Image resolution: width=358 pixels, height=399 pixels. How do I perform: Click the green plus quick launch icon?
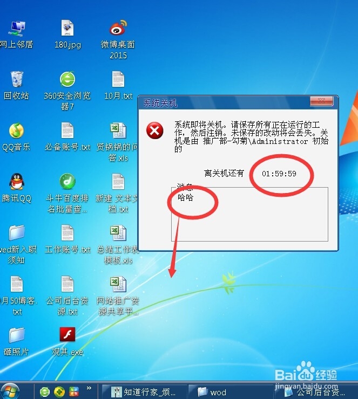(x=59, y=392)
